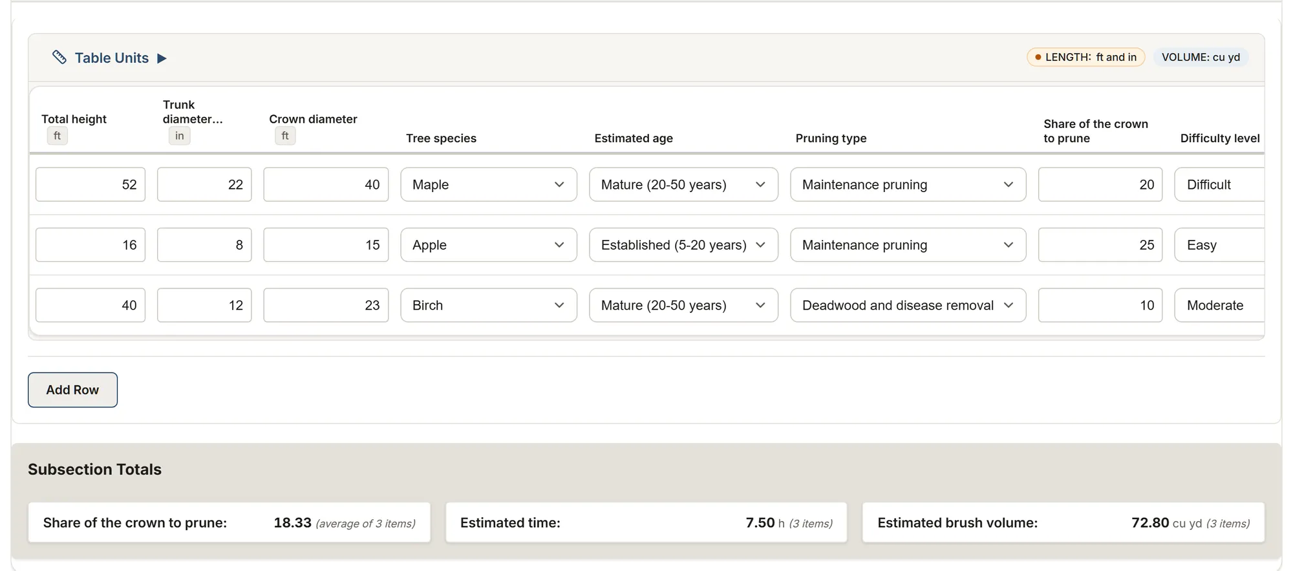Open the Maple tree species dropdown
Image resolution: width=1293 pixels, height=571 pixels.
coord(489,184)
